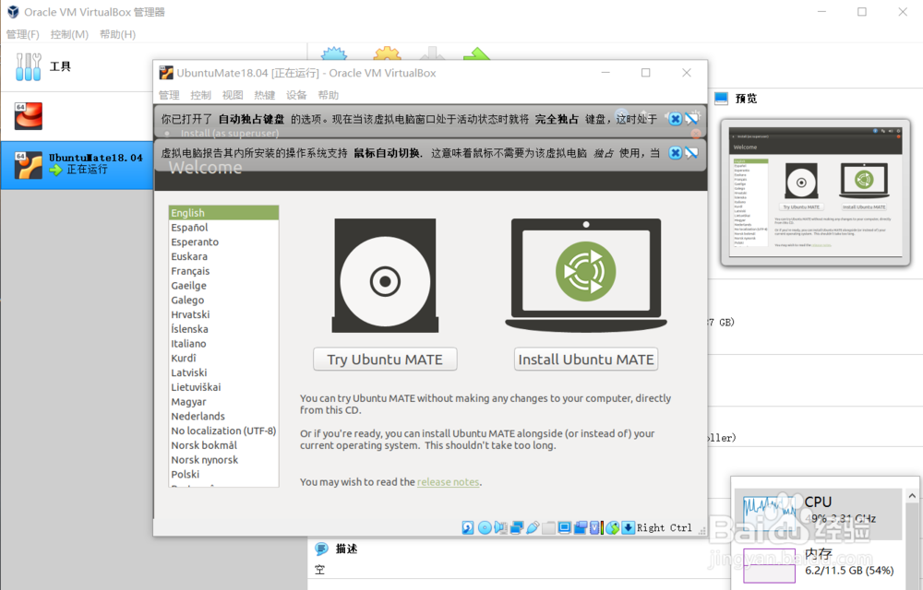This screenshot has height=590, width=923.
Task: Click the video capture status icon
Action: [x=581, y=527]
